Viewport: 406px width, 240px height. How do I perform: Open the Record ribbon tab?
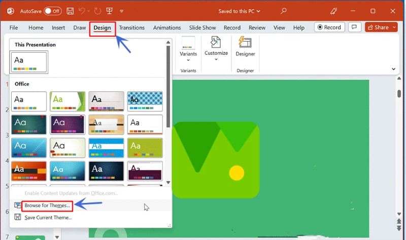pyautogui.click(x=232, y=28)
